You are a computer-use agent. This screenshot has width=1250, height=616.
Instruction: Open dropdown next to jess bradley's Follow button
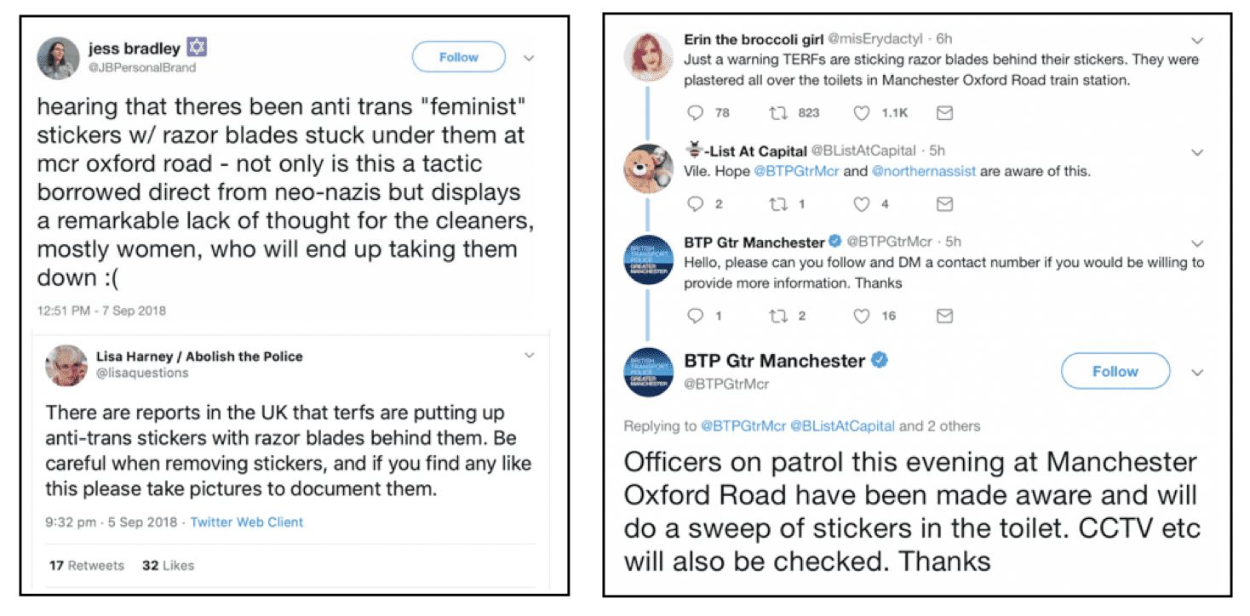[528, 58]
